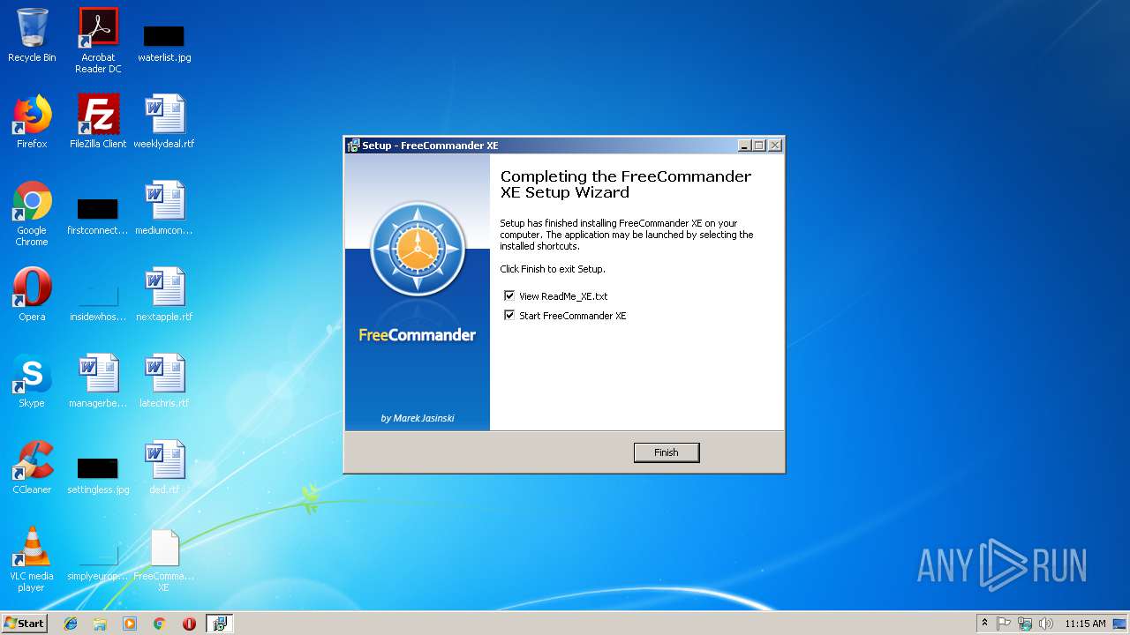
Task: Select the Skype desktop shortcut
Action: pos(32,381)
